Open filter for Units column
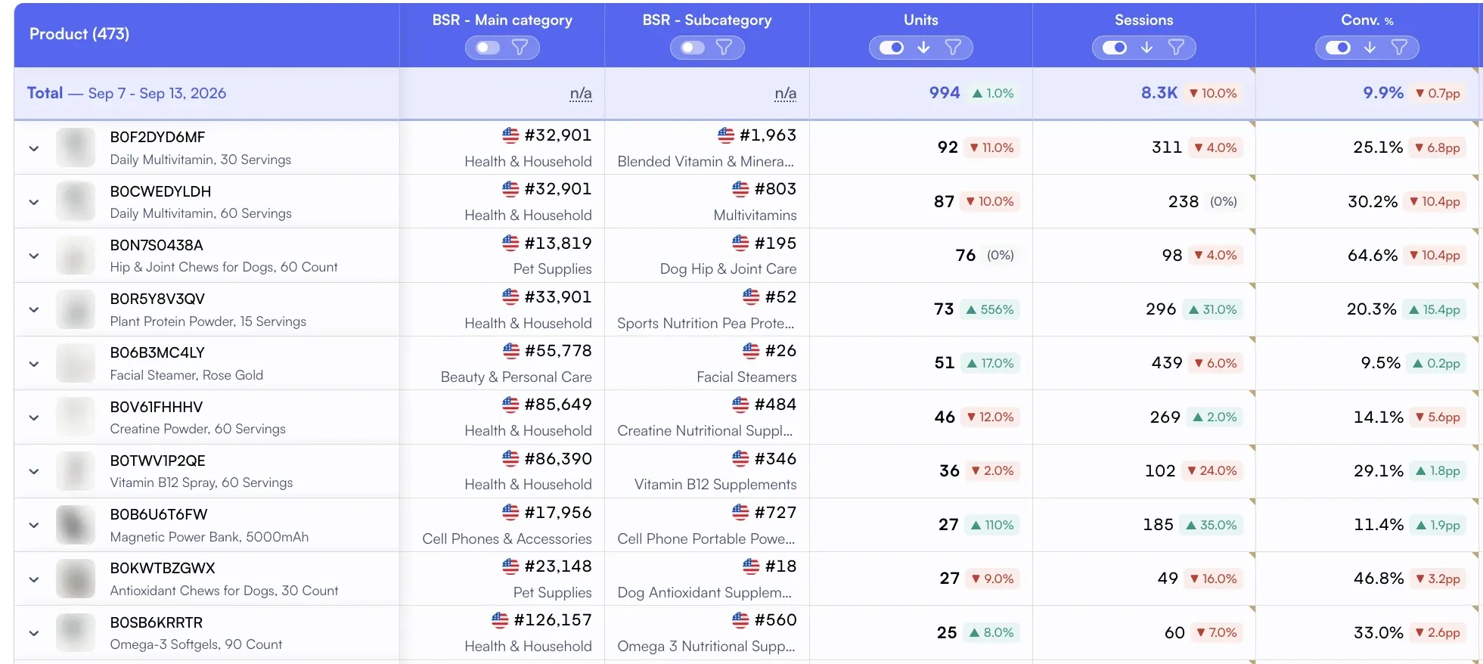This screenshot has width=1483, height=664. pyautogui.click(x=953, y=48)
